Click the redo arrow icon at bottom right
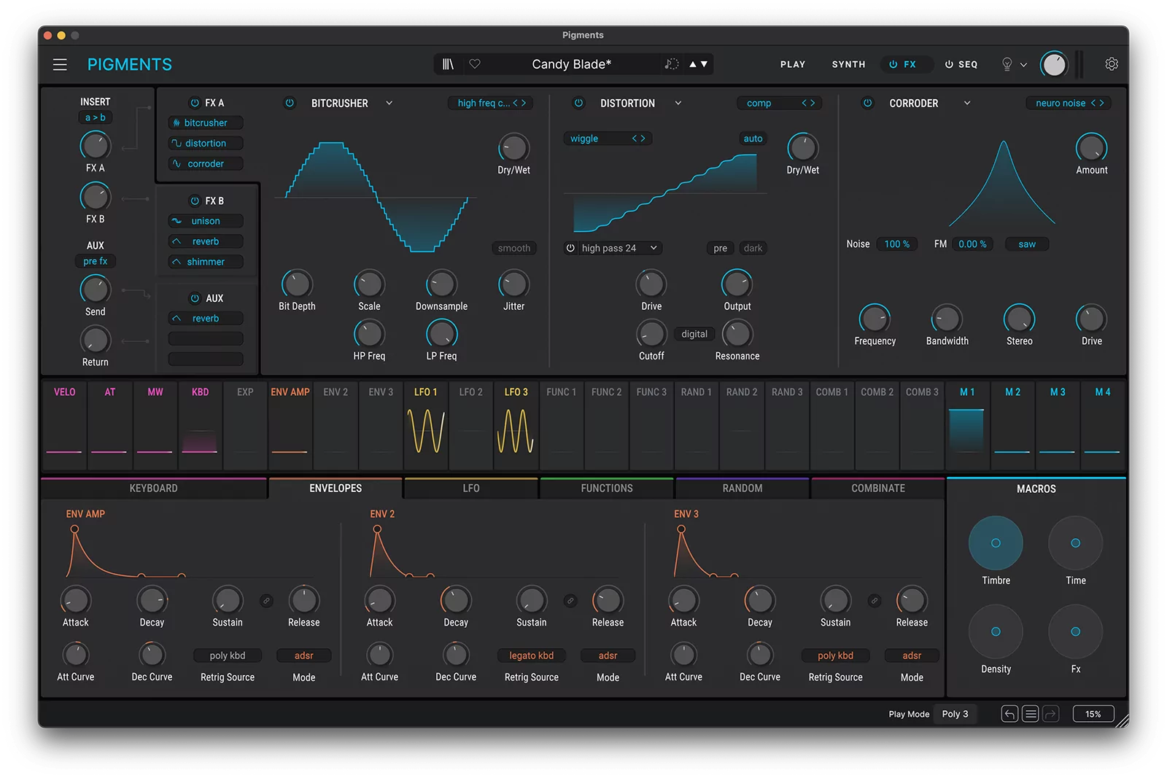Viewport: 1167px width, 778px height. [1051, 714]
